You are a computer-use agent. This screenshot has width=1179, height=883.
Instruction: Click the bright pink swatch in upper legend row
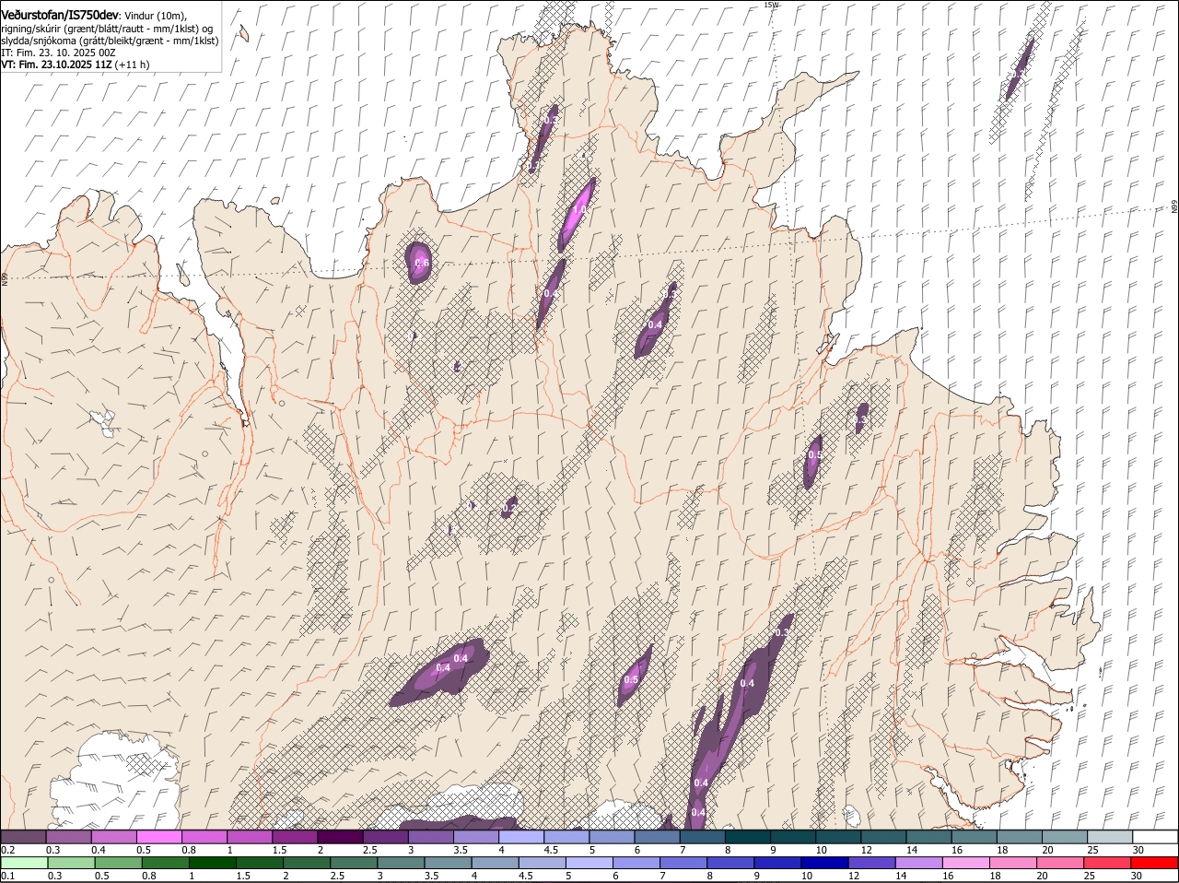pyautogui.click(x=158, y=836)
